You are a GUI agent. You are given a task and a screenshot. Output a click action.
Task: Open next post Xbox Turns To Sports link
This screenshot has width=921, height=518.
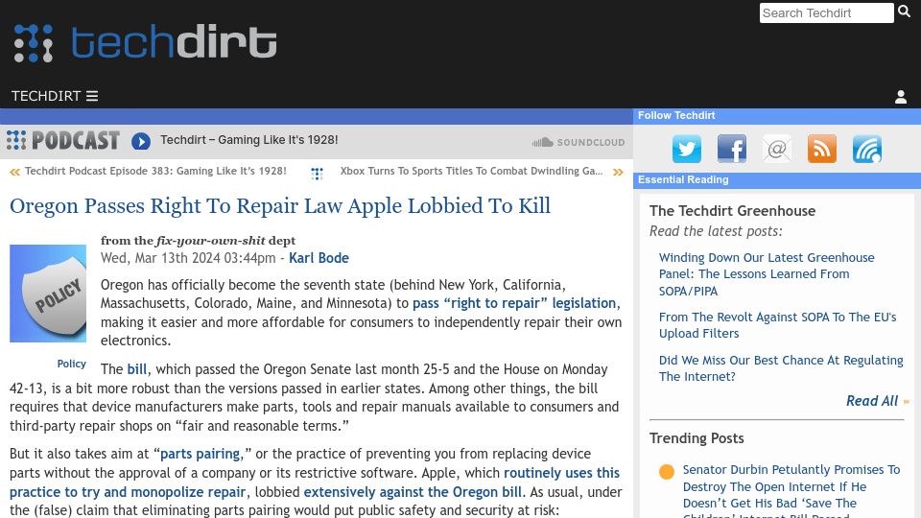tap(471, 171)
